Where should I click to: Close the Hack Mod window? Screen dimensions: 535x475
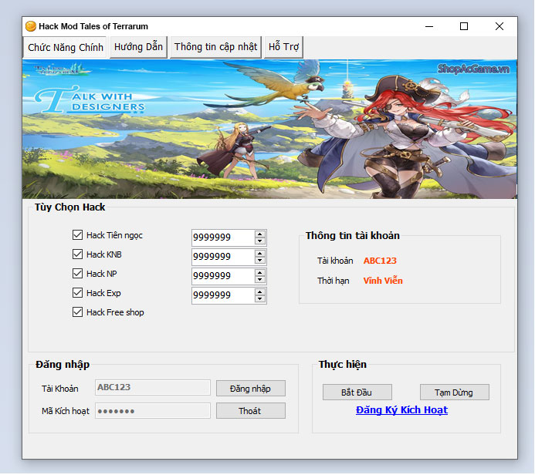[499, 26]
